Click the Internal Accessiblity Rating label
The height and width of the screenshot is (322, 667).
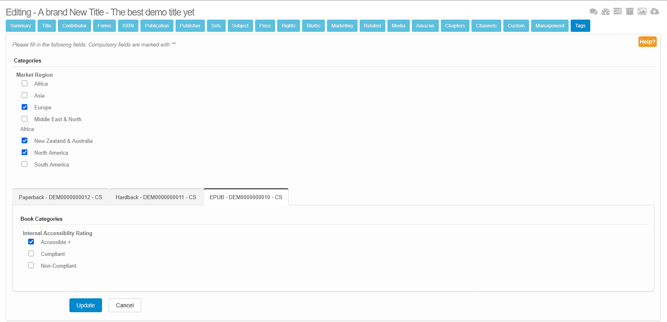point(58,233)
